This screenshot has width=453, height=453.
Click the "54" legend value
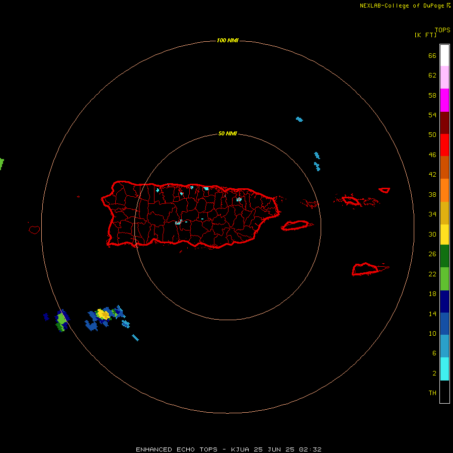coord(432,115)
